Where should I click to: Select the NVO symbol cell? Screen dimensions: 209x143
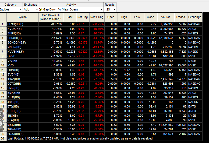pos(23,65)
